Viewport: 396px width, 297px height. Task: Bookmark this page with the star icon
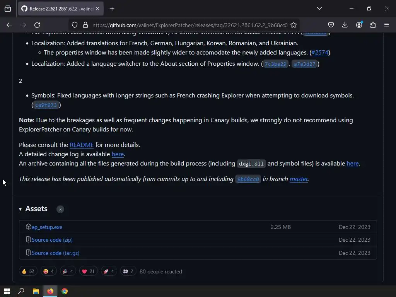[294, 25]
